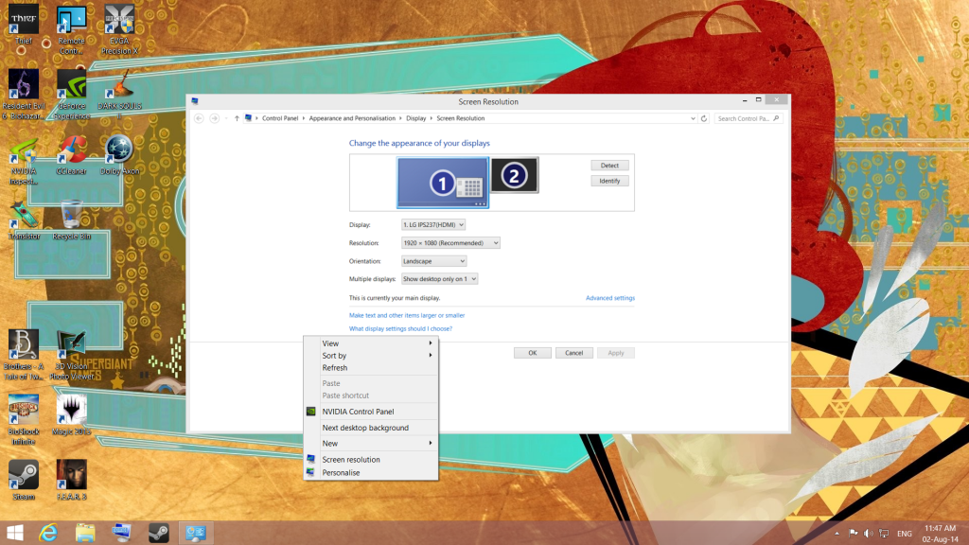Launch EVGA Precision X desktop icon
Image resolution: width=969 pixels, height=545 pixels.
[x=119, y=29]
